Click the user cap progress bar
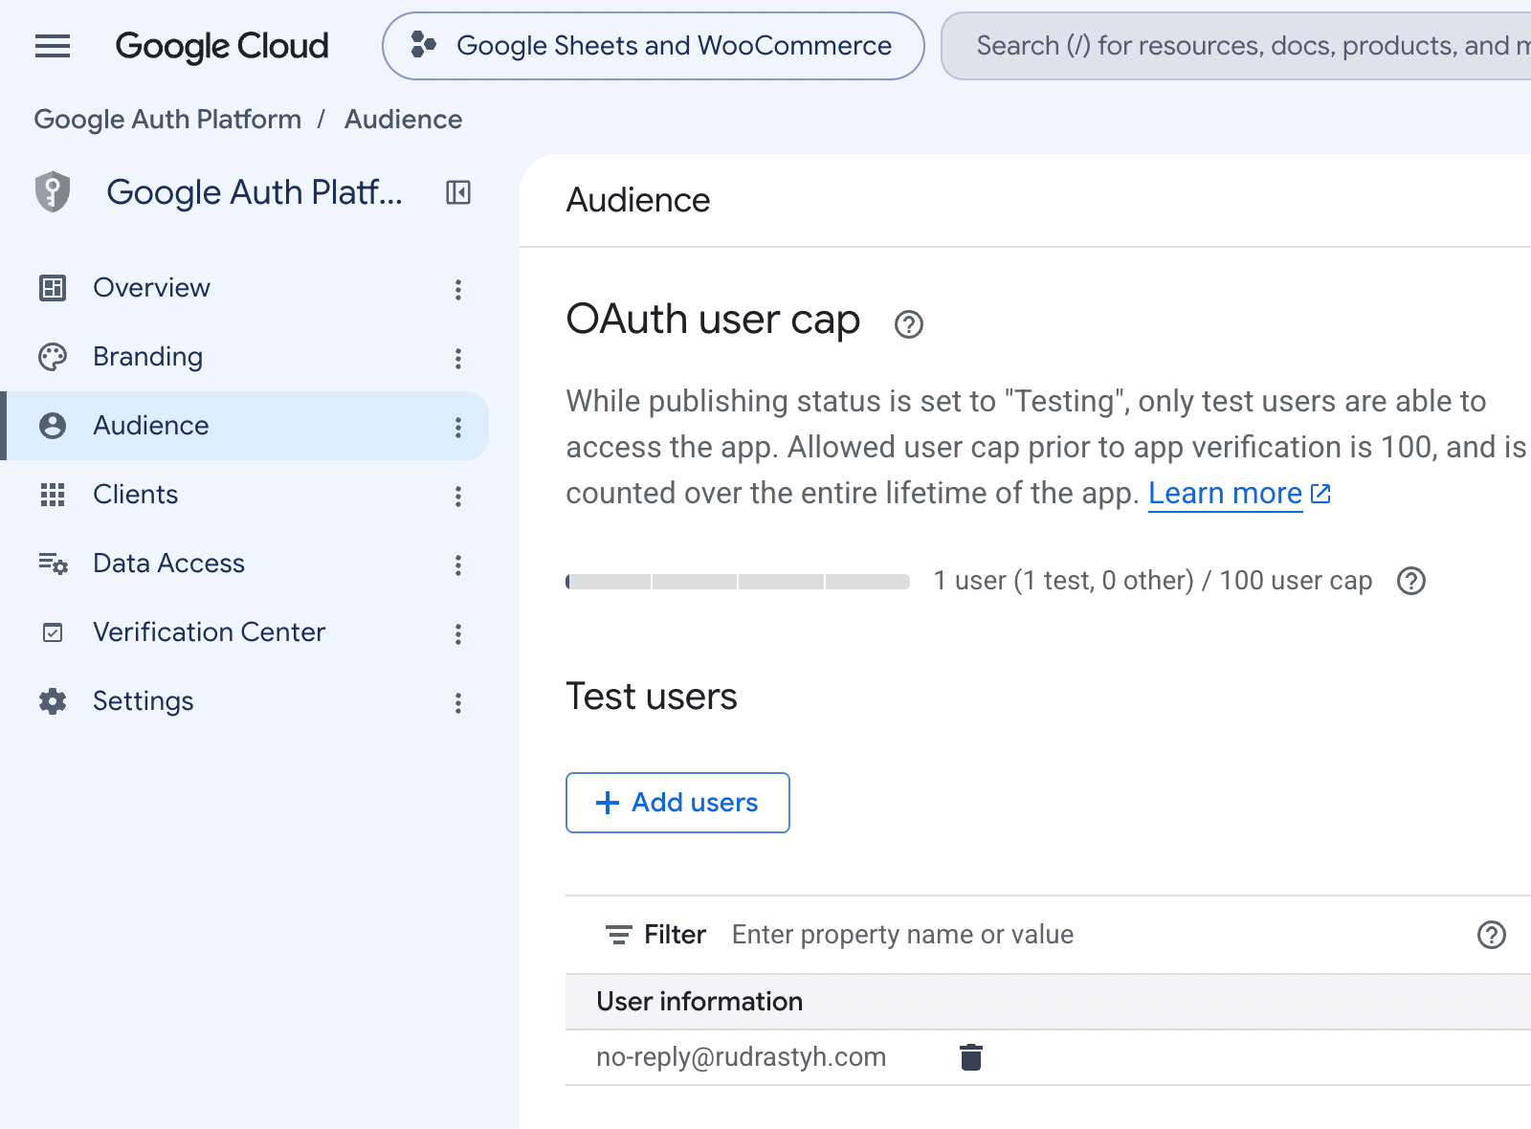The height and width of the screenshot is (1129, 1531). tap(738, 582)
